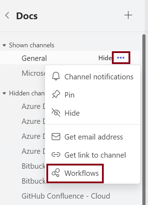Screen dimensions: 148x205
Task: Open the General channel
Action: [x=34, y=58]
